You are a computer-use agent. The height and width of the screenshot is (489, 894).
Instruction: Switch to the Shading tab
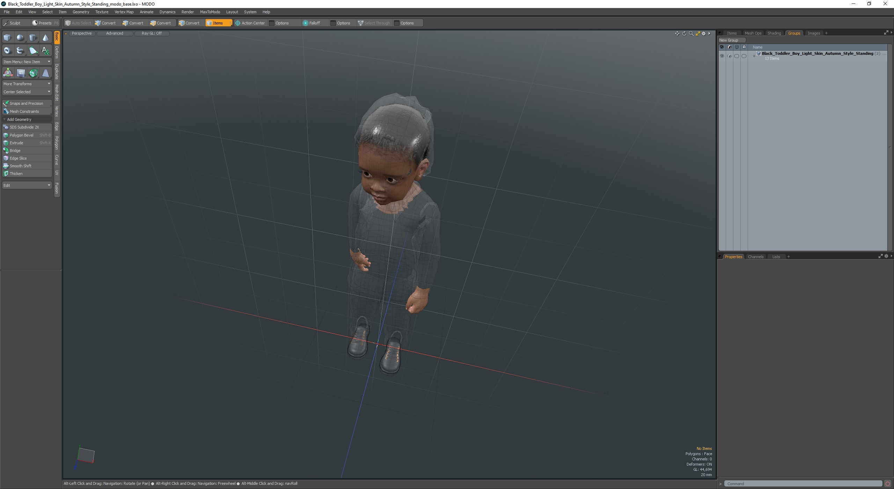click(774, 33)
